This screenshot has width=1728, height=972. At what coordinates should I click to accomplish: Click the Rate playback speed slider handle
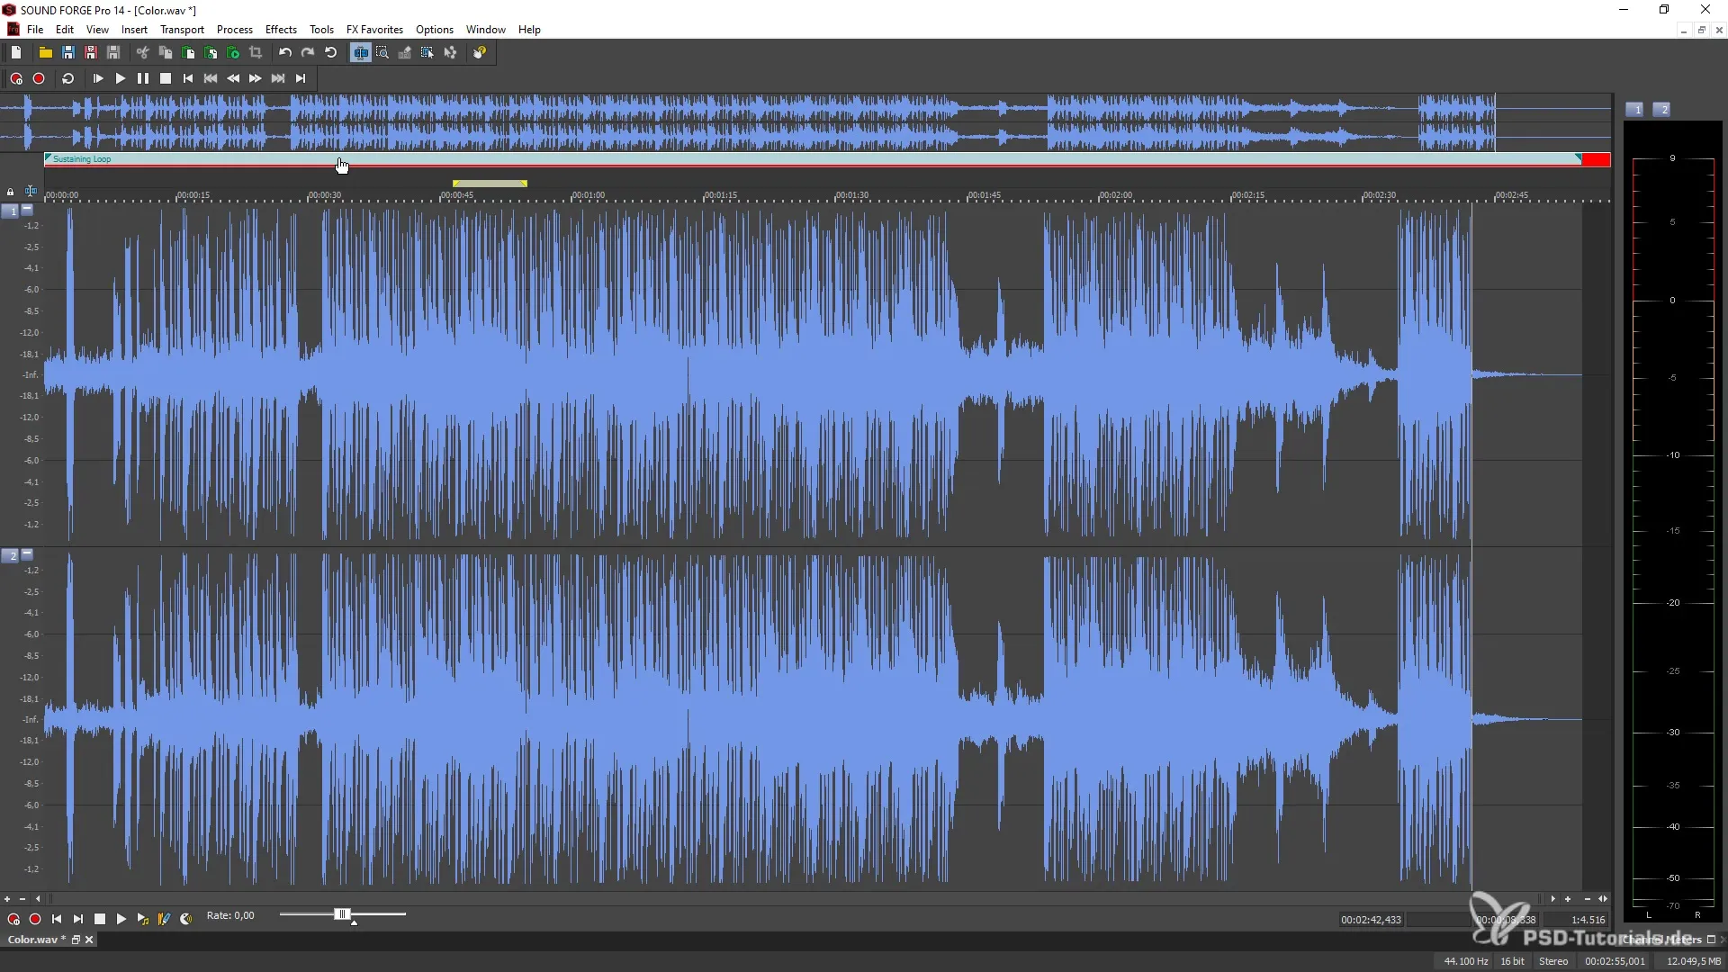pyautogui.click(x=341, y=914)
